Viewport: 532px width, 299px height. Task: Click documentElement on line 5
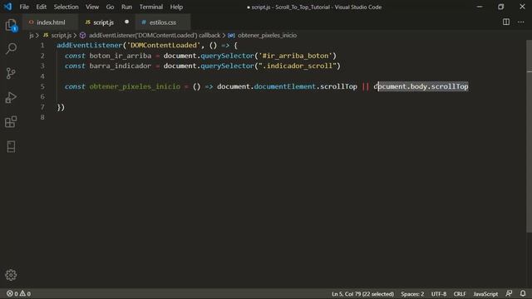pyautogui.click(x=284, y=86)
